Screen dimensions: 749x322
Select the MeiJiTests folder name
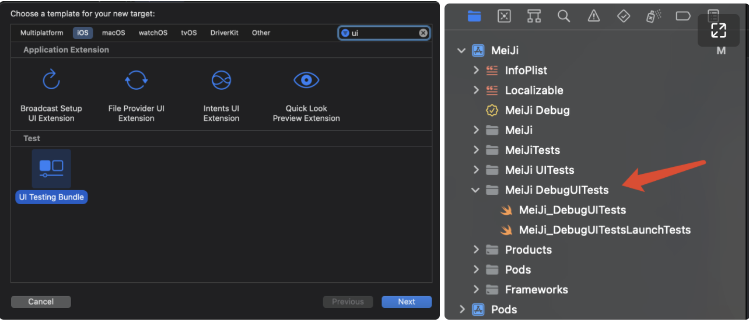pyautogui.click(x=533, y=150)
